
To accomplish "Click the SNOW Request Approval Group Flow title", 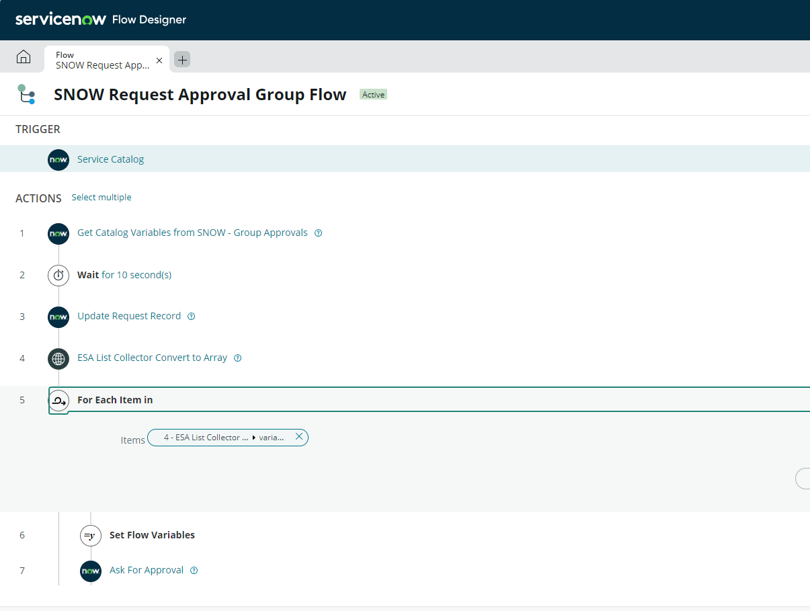I will [200, 95].
